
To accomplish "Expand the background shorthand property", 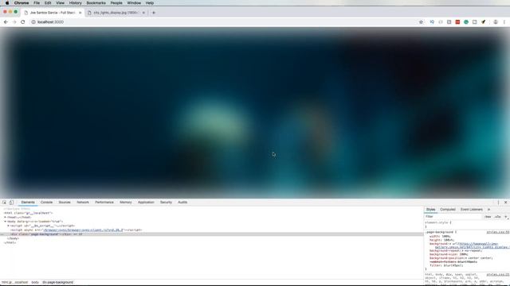I will (451, 244).
